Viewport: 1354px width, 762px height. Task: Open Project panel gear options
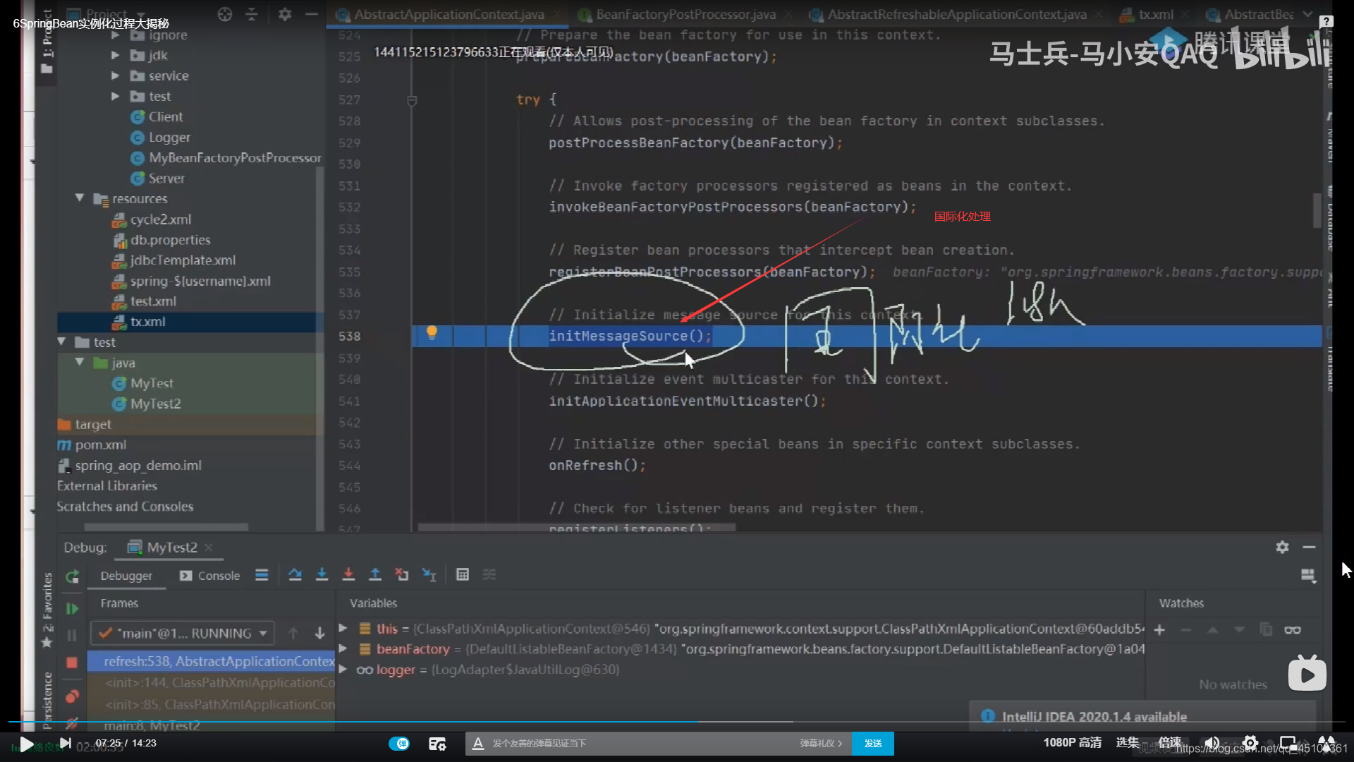pos(284,14)
